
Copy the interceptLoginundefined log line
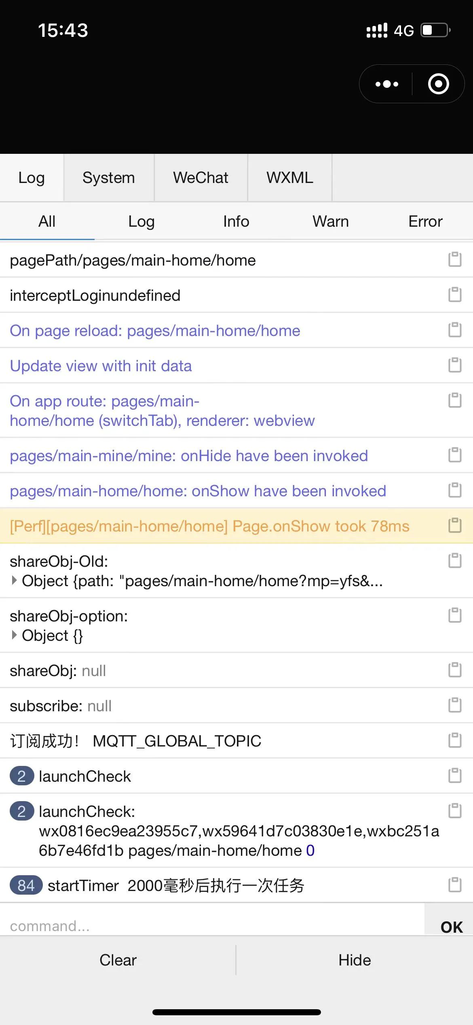[x=455, y=295]
